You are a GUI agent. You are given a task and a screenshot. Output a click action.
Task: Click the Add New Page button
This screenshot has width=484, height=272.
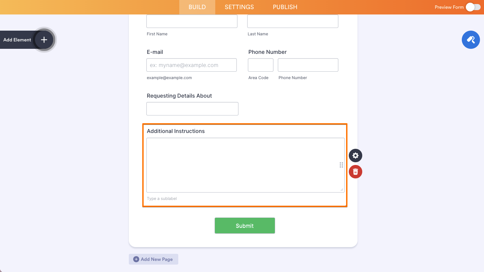pos(153,259)
